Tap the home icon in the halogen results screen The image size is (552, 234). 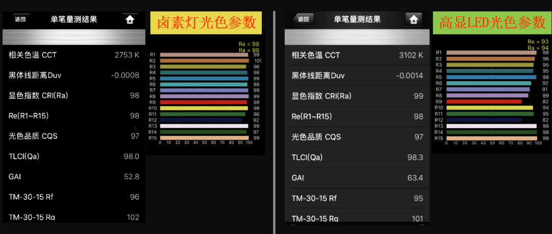130,20
